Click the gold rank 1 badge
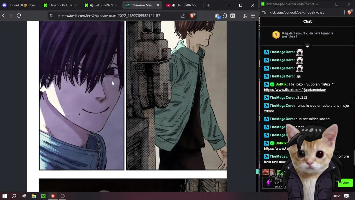 point(276,35)
